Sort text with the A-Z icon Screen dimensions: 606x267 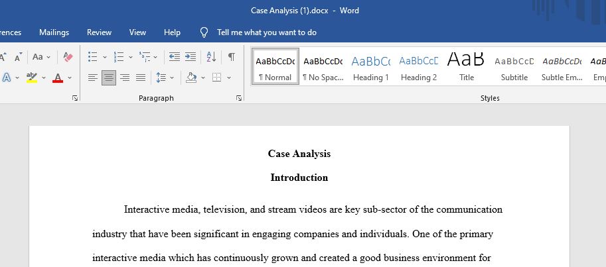[x=211, y=57]
